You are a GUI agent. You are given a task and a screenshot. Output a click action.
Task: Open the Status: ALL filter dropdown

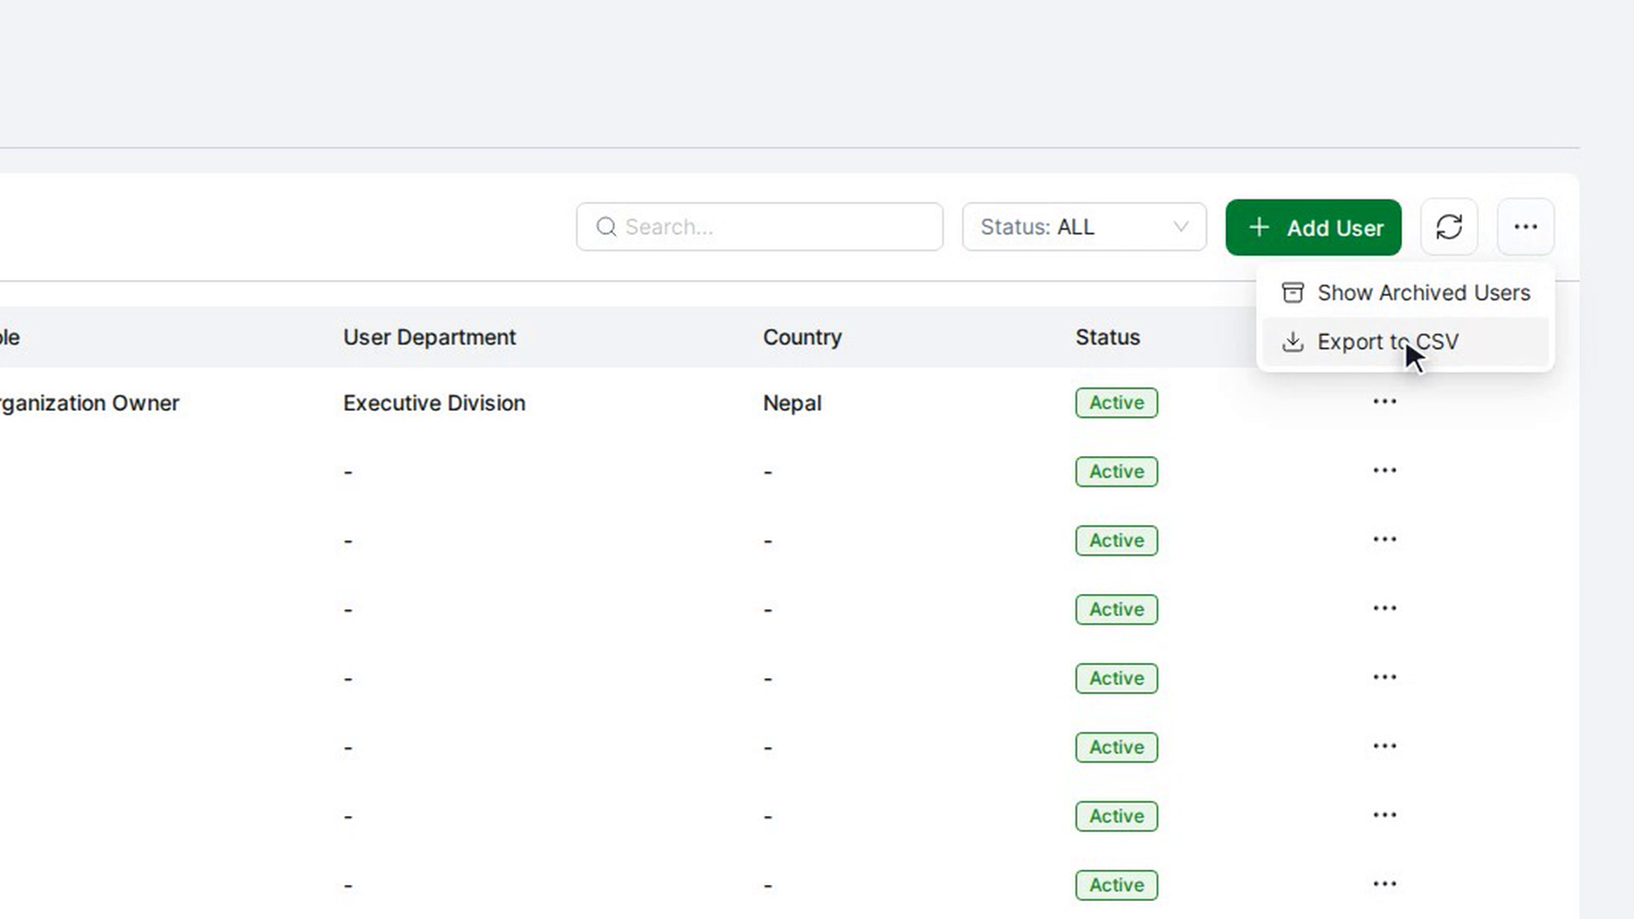pyautogui.click(x=1084, y=227)
